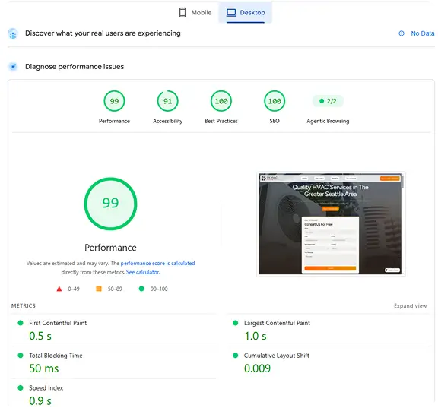This screenshot has height=408, width=438.
Task: Open the Agentic Browsing 2/2 badge
Action: [x=328, y=101]
